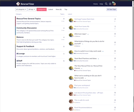134x112 pixels.
Task: Open 'Just doesn't fit anywhere else - off topic'
Action: coord(89,93)
